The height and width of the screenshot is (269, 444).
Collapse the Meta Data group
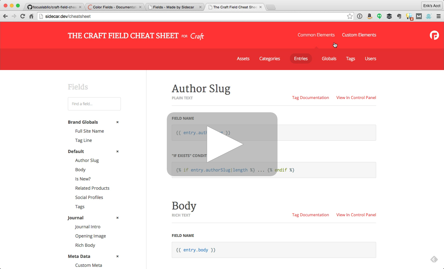[117, 256]
